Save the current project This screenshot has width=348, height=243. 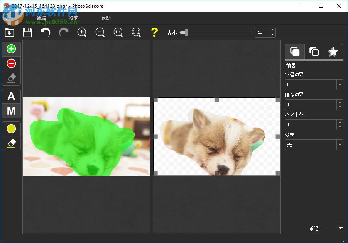tap(27, 32)
